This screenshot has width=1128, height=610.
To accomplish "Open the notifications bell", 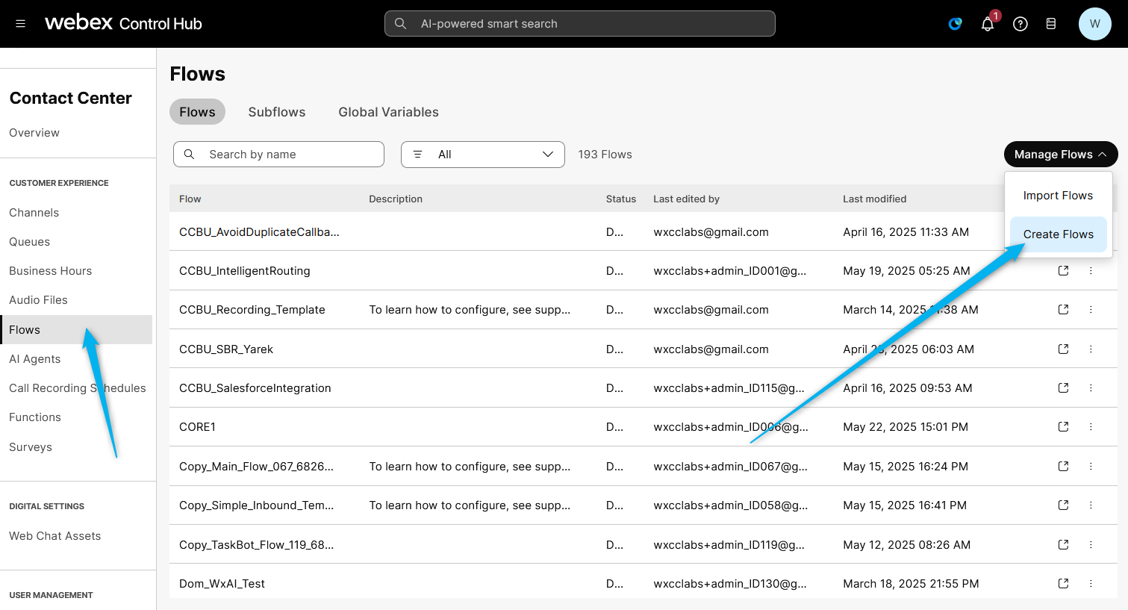I will (x=987, y=24).
